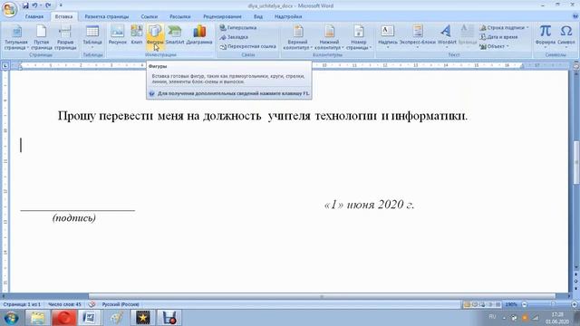Click the RU language indicator in tray
This screenshot has width=580, height=326.
click(492, 317)
